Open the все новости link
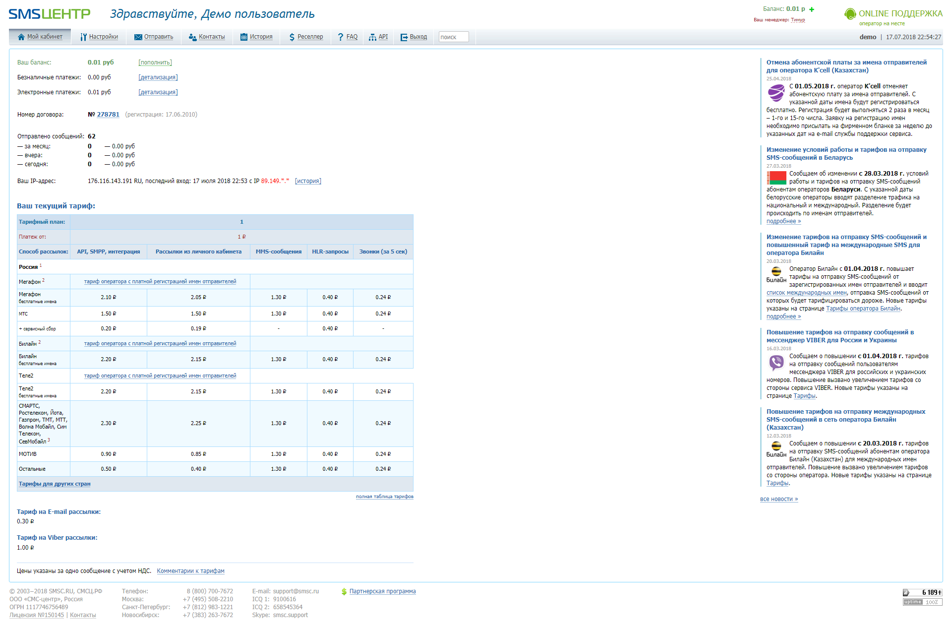 (x=779, y=500)
